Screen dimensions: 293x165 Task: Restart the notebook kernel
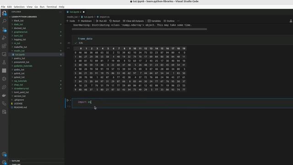[115, 21]
